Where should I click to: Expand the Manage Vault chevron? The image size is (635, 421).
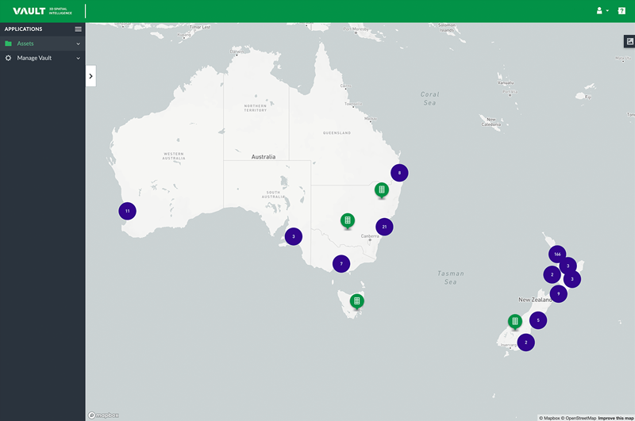pos(78,58)
